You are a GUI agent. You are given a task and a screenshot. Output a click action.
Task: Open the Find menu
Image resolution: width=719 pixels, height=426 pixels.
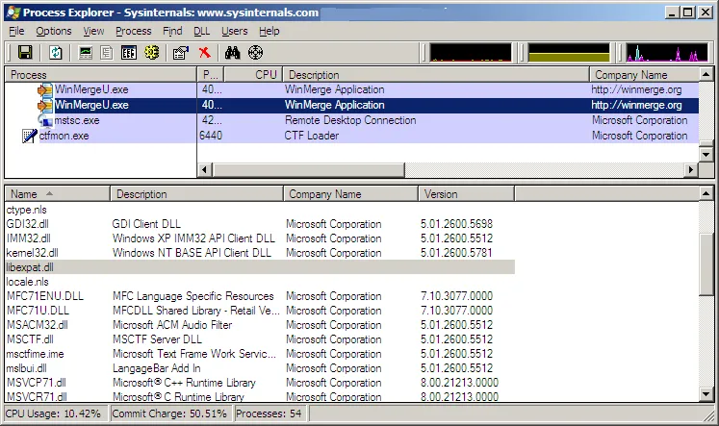pos(172,31)
